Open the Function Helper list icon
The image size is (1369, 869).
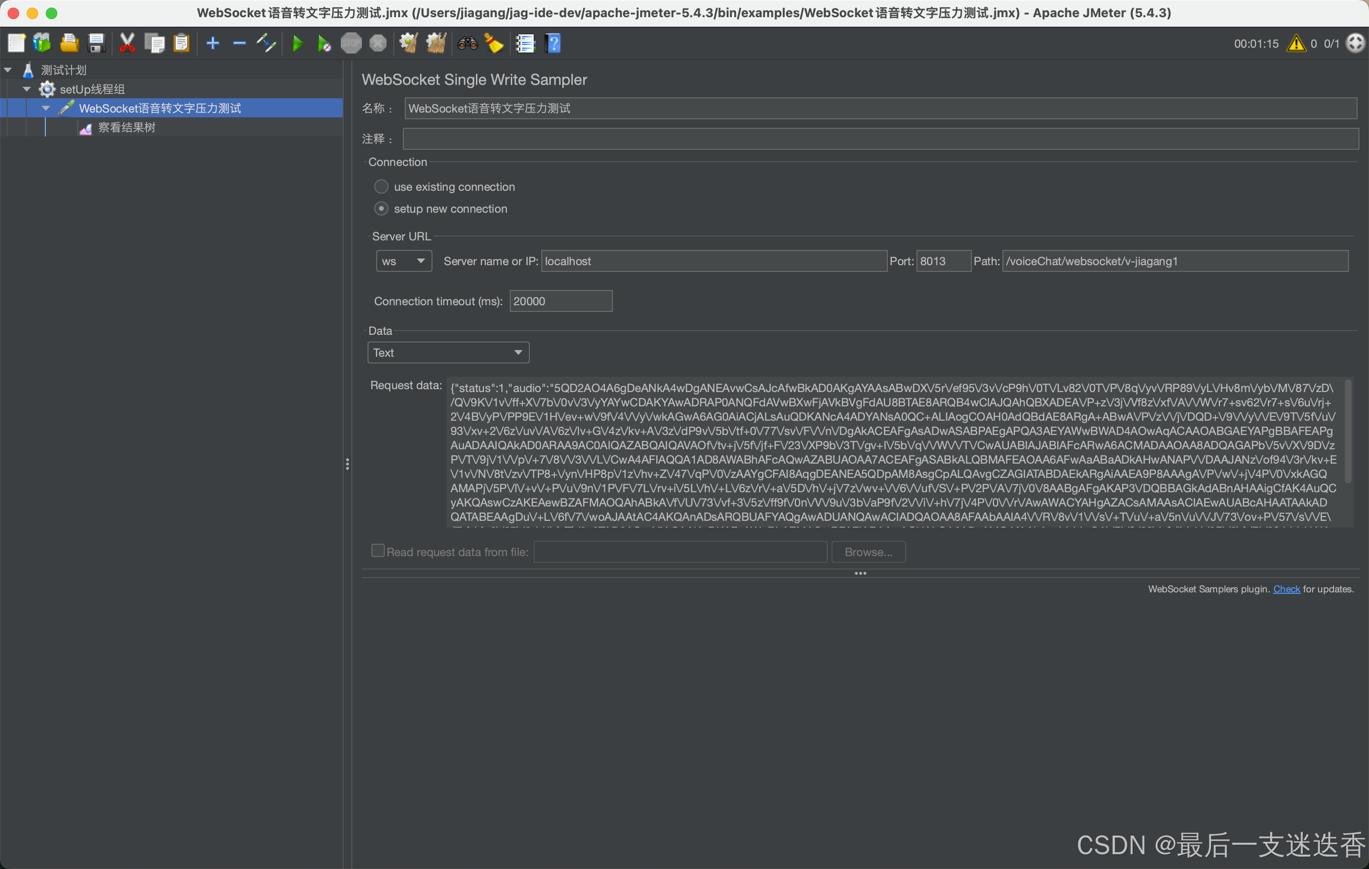coord(525,43)
